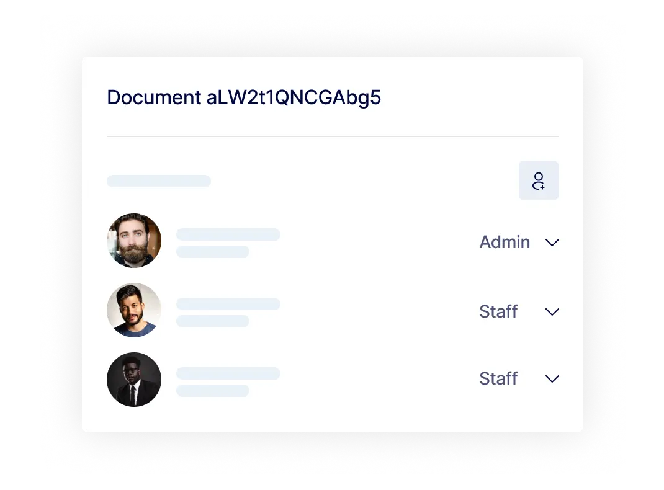Click name placeholder beside the suit avatar
Viewport: 664px width, 490px height.
point(228,373)
